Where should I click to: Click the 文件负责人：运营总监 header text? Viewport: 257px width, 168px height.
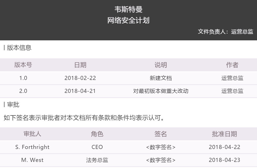(x=225, y=32)
